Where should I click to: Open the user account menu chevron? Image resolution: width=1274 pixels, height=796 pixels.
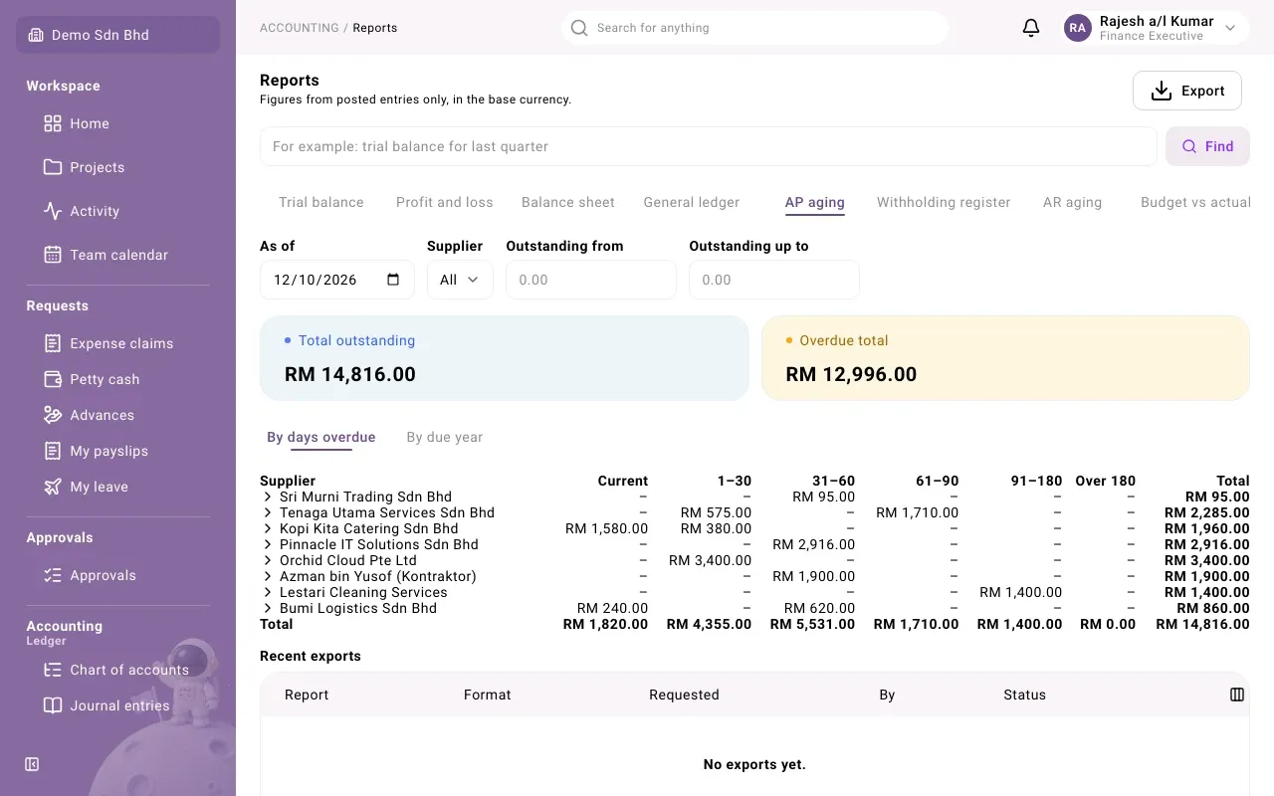pos(1230,28)
